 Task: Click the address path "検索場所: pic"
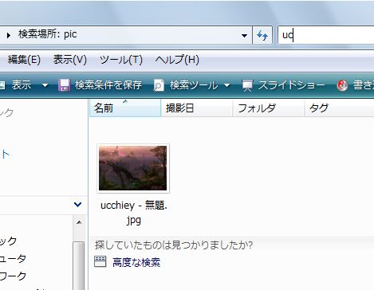click(x=47, y=34)
